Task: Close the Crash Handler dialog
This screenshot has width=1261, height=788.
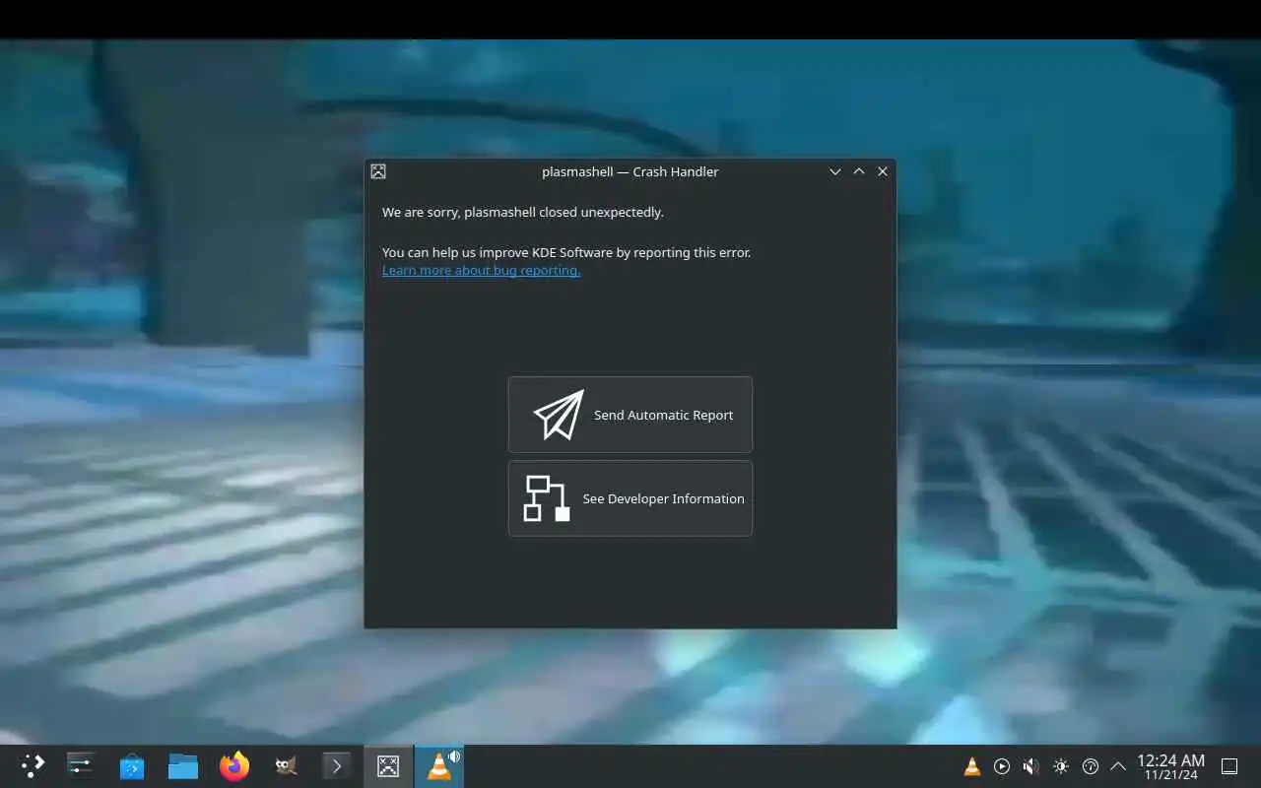Action: coord(883,171)
